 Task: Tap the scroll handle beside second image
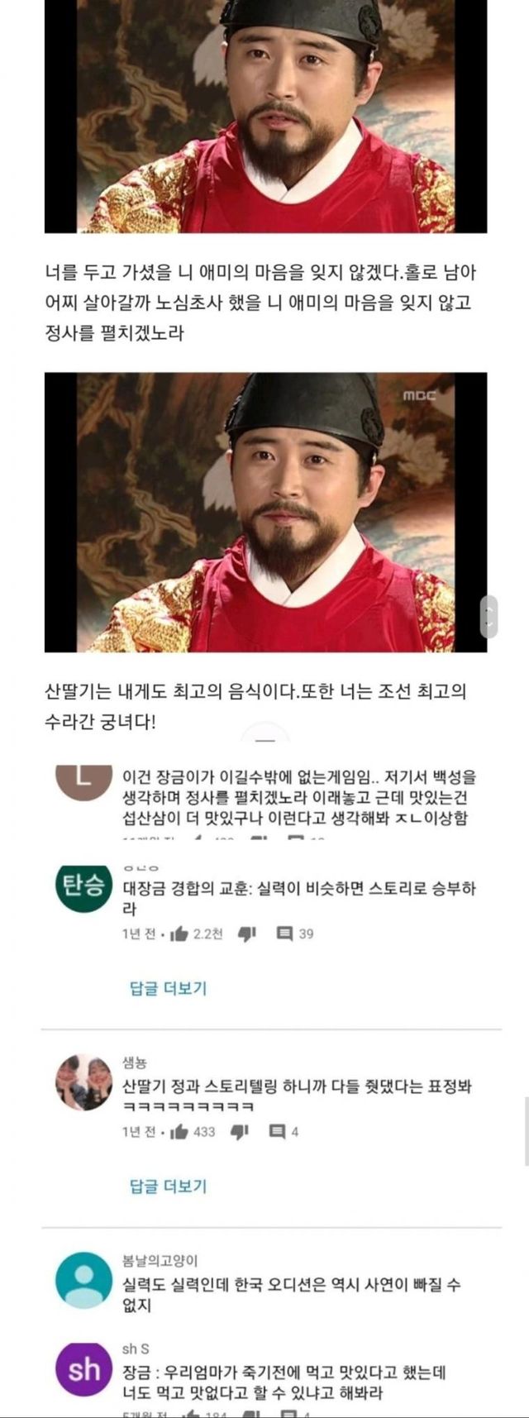(x=488, y=617)
